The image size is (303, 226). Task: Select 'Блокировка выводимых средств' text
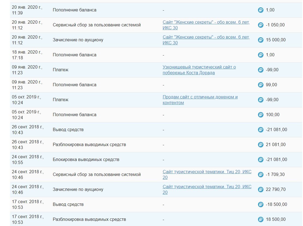click(86, 160)
